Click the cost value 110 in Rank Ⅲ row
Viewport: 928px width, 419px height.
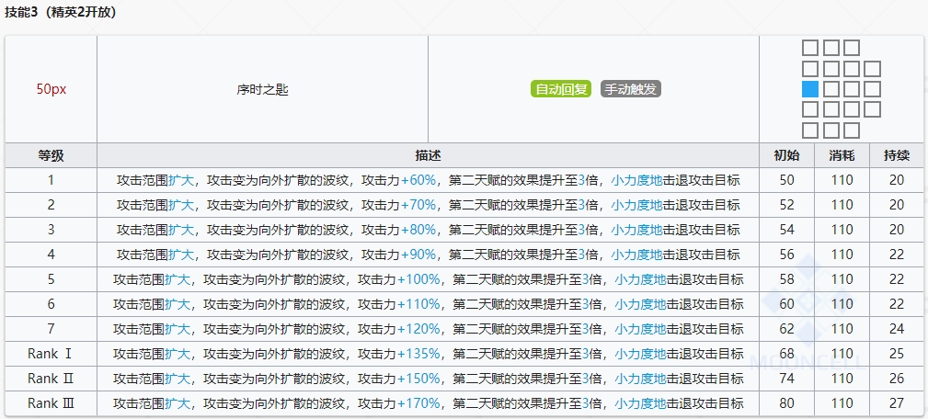(x=842, y=403)
